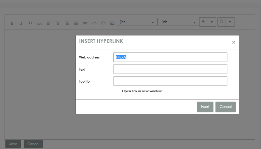Click the ToolTip label text
The height and width of the screenshot is (149, 261).
[x=84, y=81]
